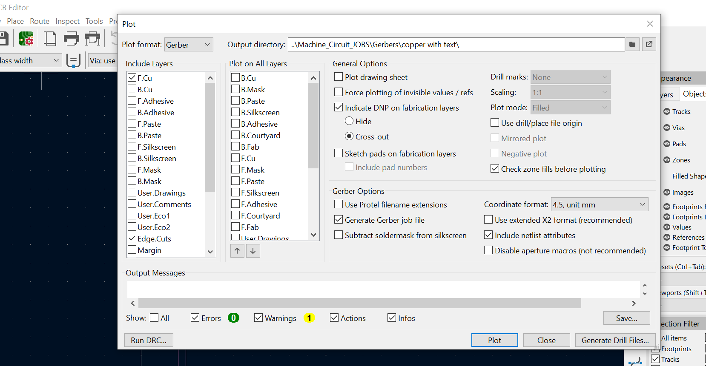
Task: Click the Warnings count badge
Action: coord(309,318)
